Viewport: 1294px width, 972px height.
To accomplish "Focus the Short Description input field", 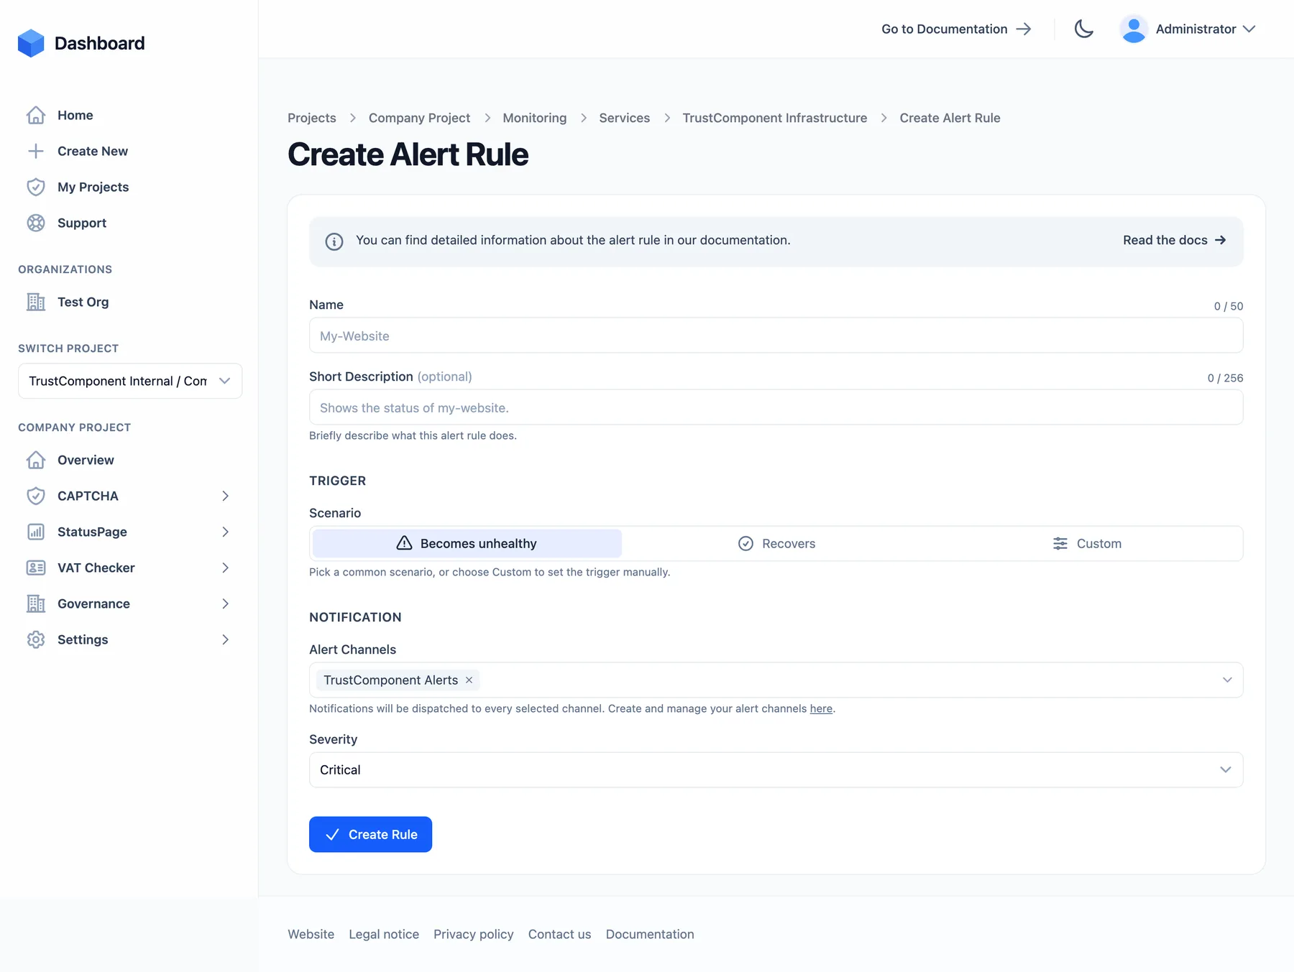I will 776,407.
